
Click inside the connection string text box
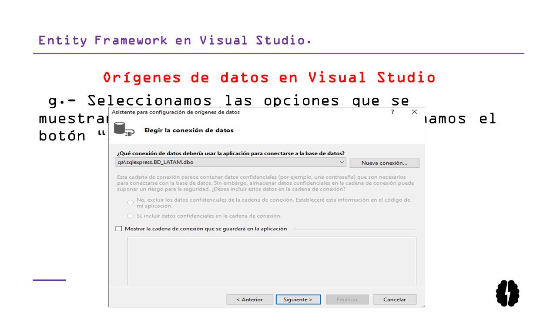[x=272, y=261]
